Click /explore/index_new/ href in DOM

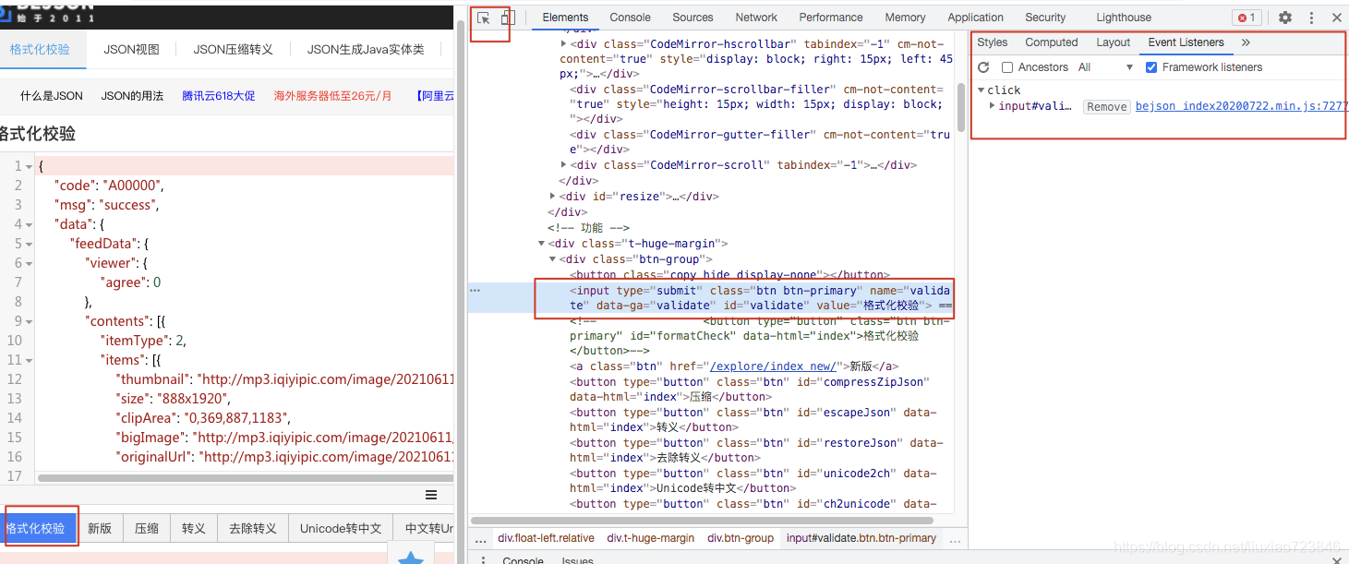pos(772,366)
